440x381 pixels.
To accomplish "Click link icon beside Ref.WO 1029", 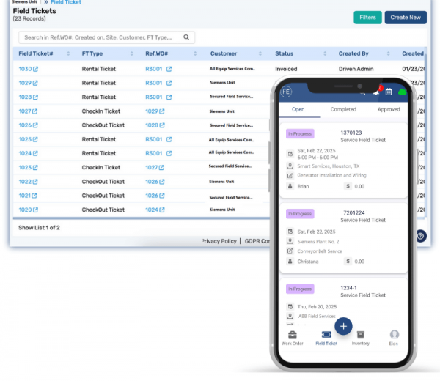I will (x=162, y=111).
